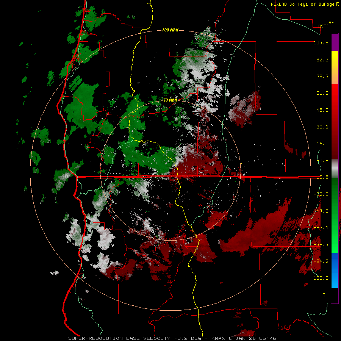
Task: Click the -0.2 DEG elevation text
Action: coord(188,338)
